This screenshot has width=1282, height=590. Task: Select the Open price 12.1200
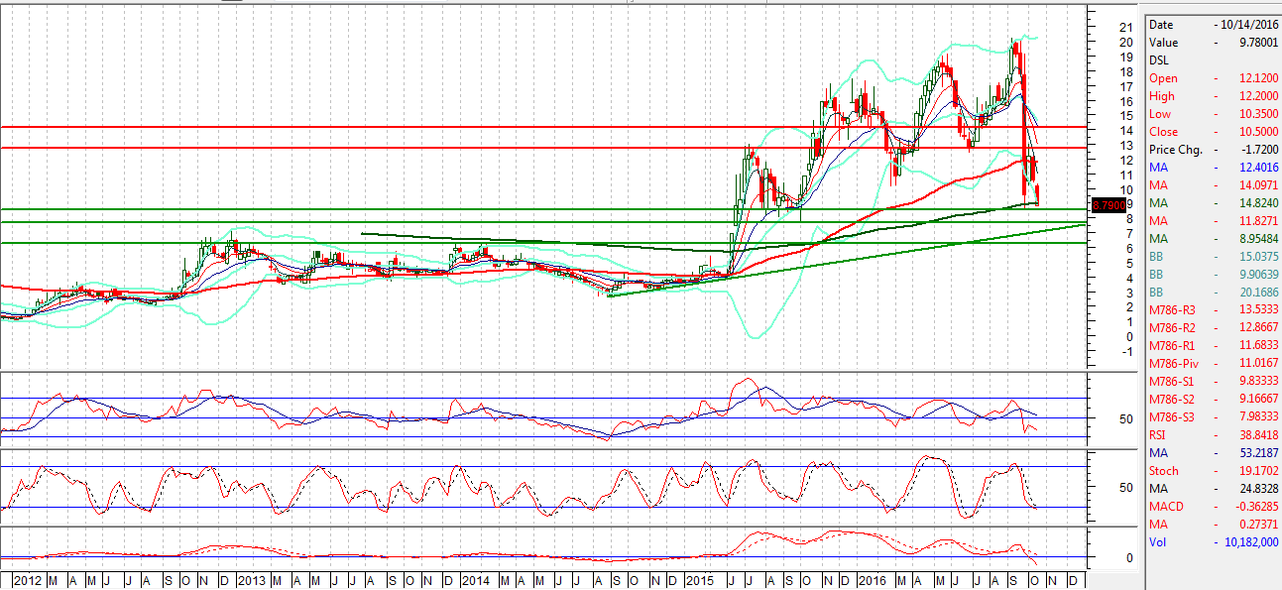[1257, 78]
